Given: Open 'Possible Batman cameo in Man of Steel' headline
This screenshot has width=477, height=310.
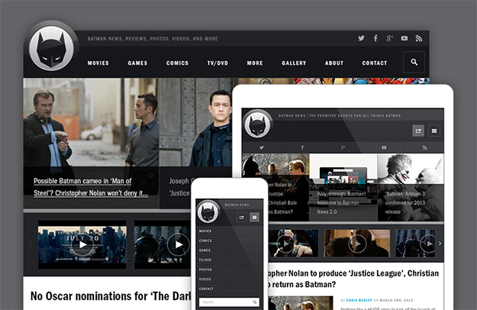Looking at the screenshot, I should click(x=91, y=187).
